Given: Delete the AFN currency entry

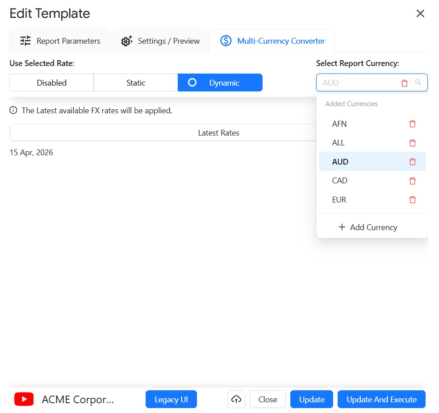Looking at the screenshot, I should [412, 124].
